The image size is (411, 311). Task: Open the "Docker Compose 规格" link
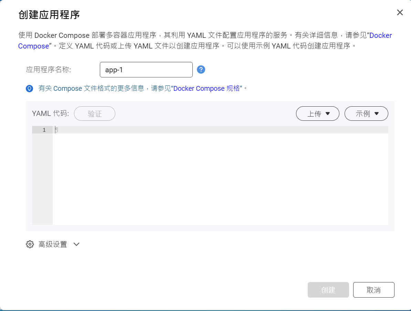click(209, 88)
